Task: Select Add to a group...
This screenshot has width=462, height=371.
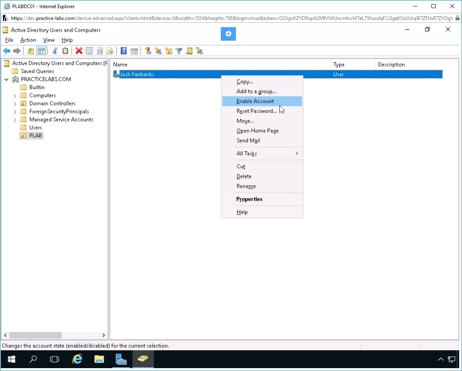Action: 262,91
